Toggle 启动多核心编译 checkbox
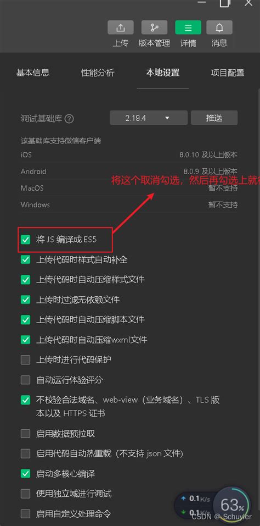 [x=25, y=474]
